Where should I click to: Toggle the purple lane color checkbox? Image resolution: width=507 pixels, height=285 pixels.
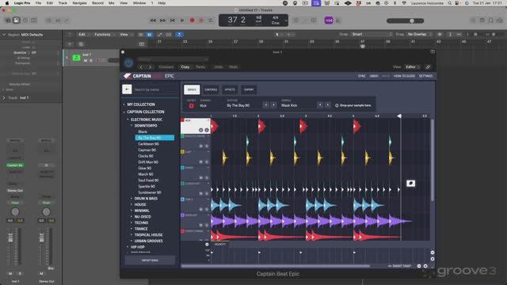183,215
